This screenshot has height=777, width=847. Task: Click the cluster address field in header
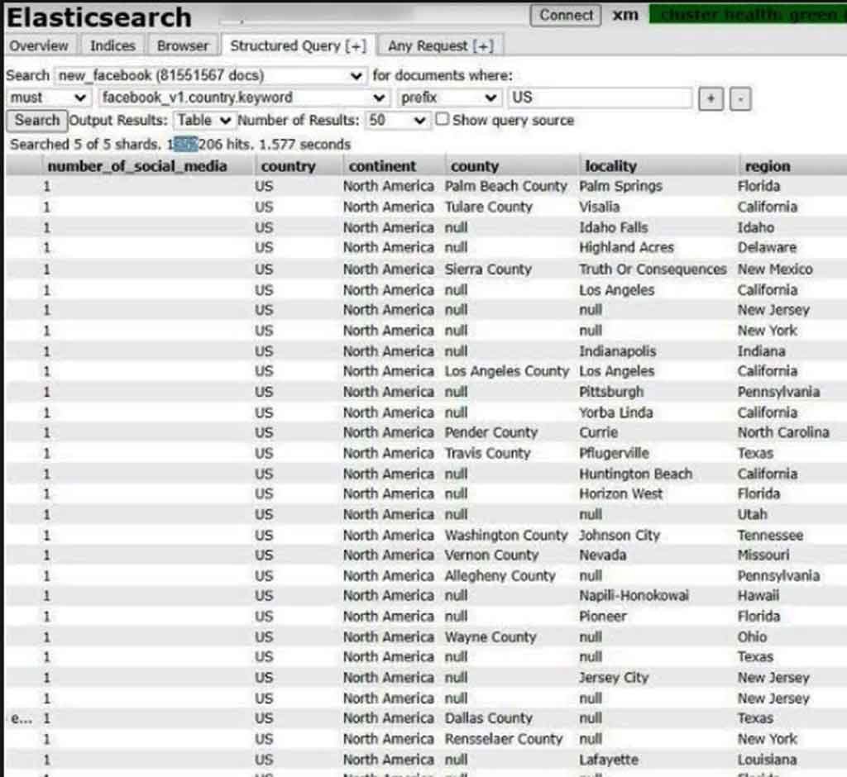coord(371,17)
